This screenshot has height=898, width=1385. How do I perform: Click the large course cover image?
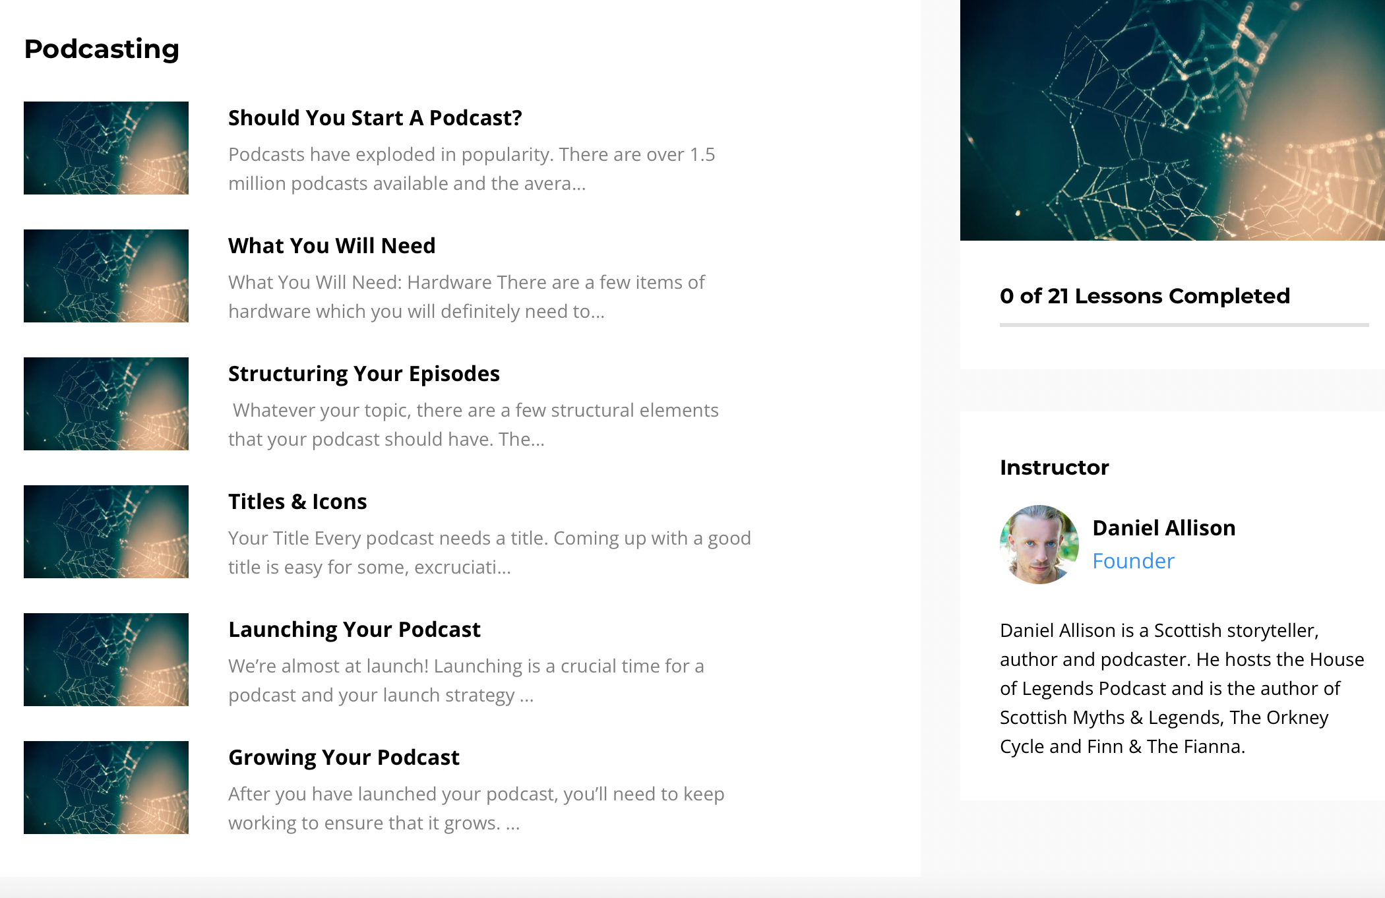click(x=1172, y=120)
